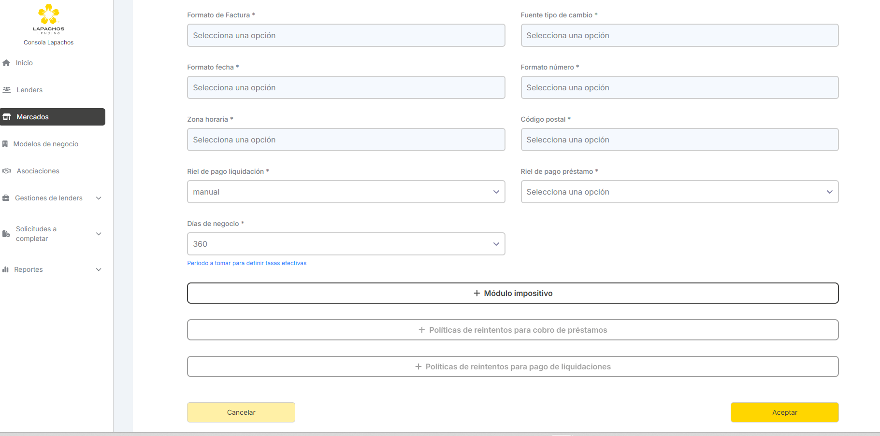Click the Mercados store icon
This screenshot has width=880, height=436.
click(x=7, y=117)
